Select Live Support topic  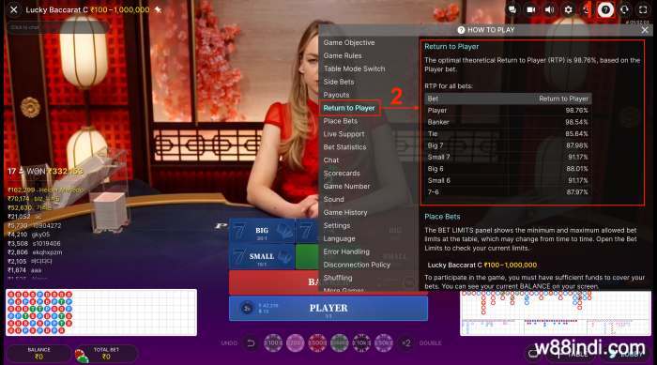pos(344,134)
